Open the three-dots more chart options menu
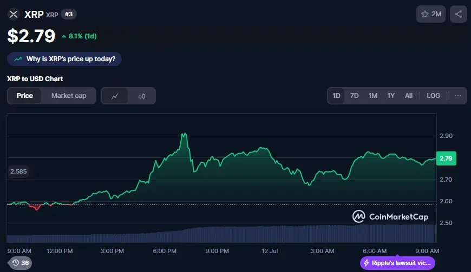This screenshot has width=471, height=272. tap(458, 96)
